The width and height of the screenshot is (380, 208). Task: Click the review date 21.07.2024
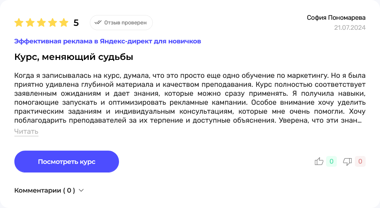(x=349, y=28)
